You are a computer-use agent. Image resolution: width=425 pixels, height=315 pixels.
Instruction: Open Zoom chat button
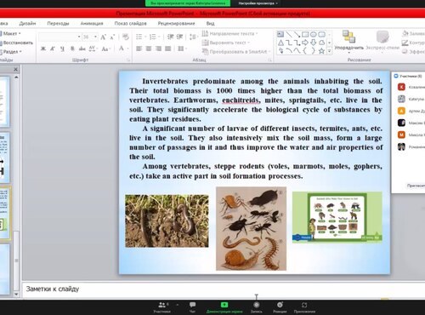click(192, 307)
